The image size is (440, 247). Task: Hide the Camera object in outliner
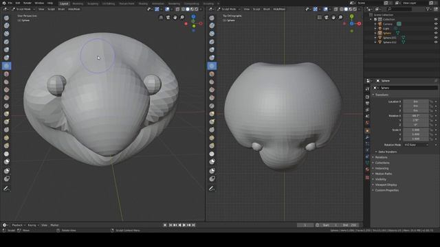pos(436,24)
